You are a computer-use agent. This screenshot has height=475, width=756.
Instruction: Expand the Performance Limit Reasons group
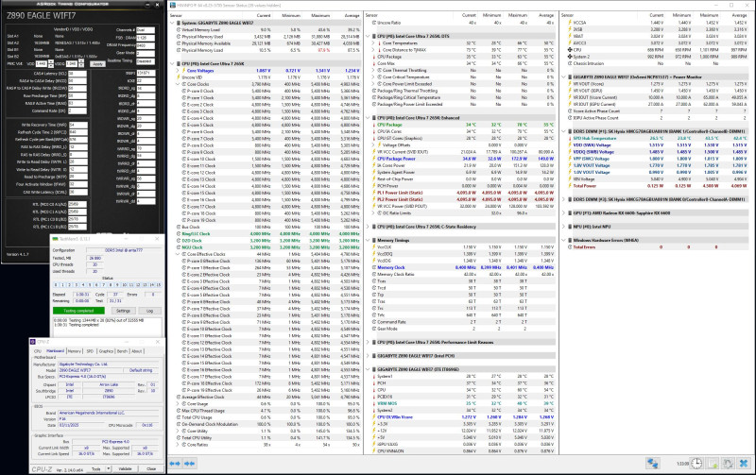coord(368,342)
